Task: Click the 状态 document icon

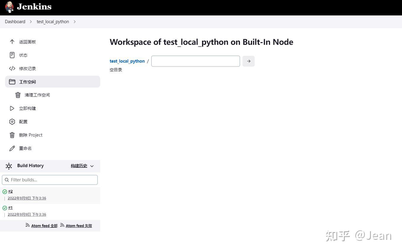Action: pyautogui.click(x=12, y=55)
